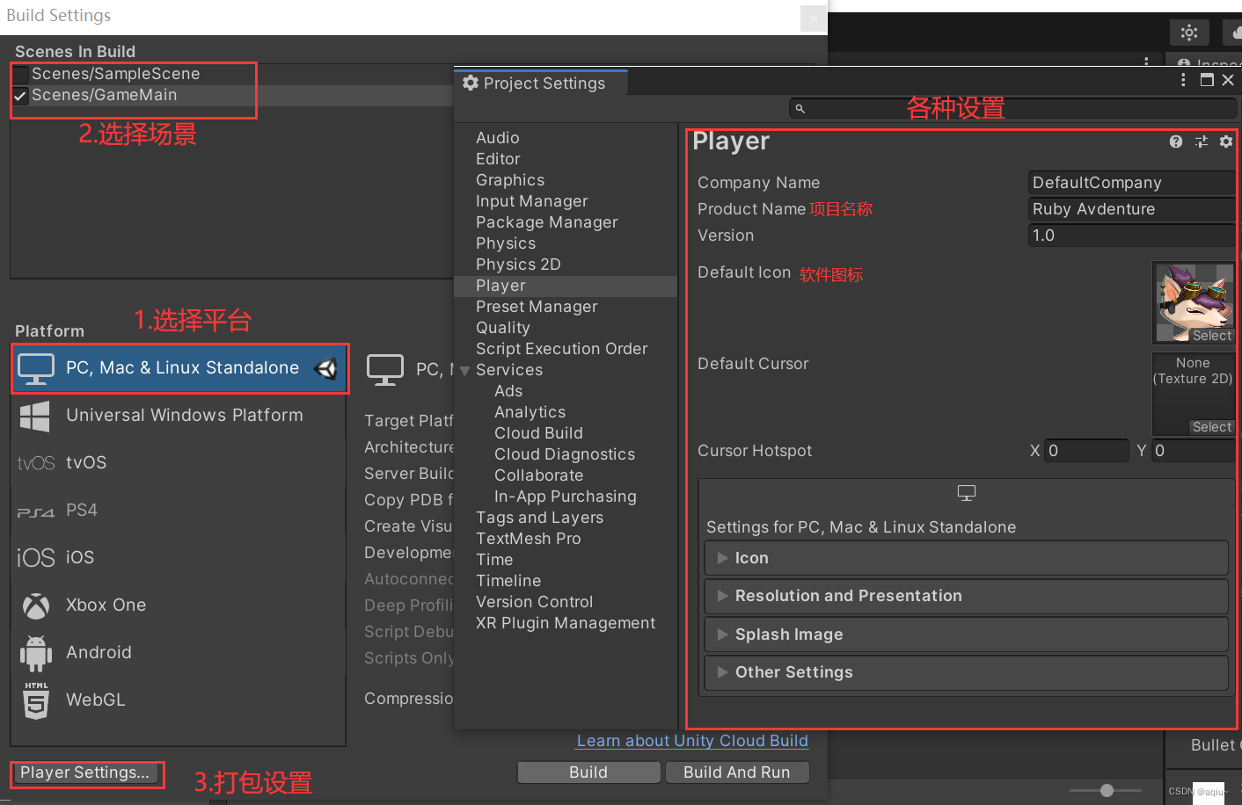Select Input Manager category

532,201
